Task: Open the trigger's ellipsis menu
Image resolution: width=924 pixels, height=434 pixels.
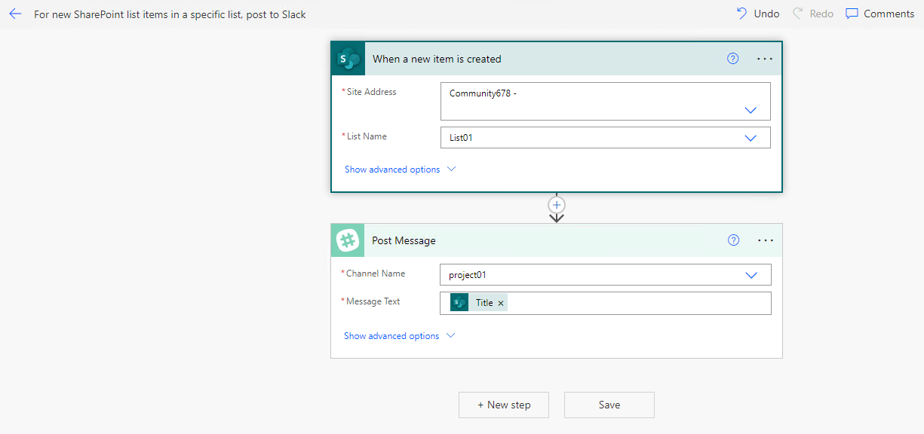Action: tap(765, 58)
